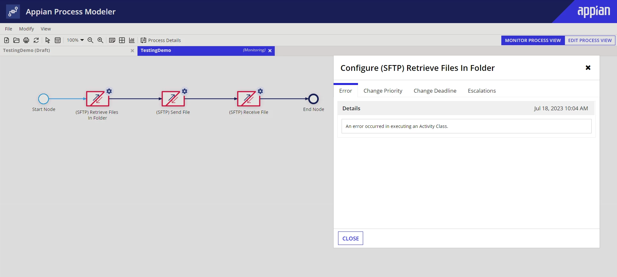Click the error message text box
This screenshot has height=277, width=617.
(x=466, y=126)
